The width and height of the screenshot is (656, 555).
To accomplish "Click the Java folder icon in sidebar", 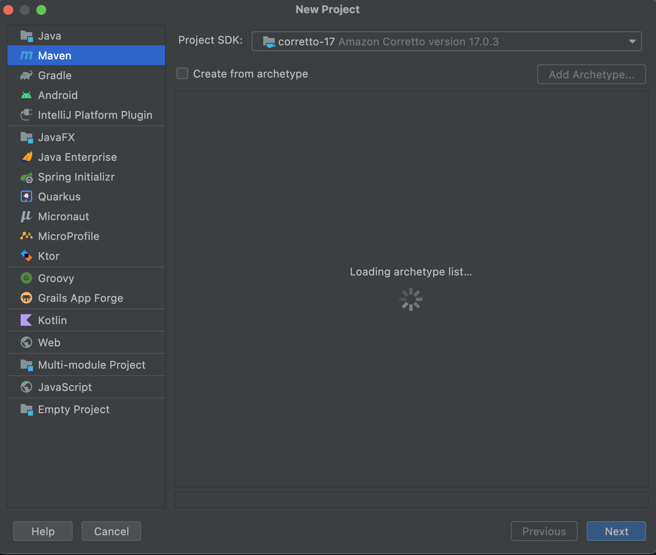I will (x=26, y=36).
